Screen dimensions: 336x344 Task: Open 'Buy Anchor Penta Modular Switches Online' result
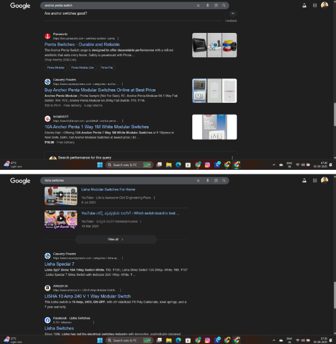tap(100, 90)
